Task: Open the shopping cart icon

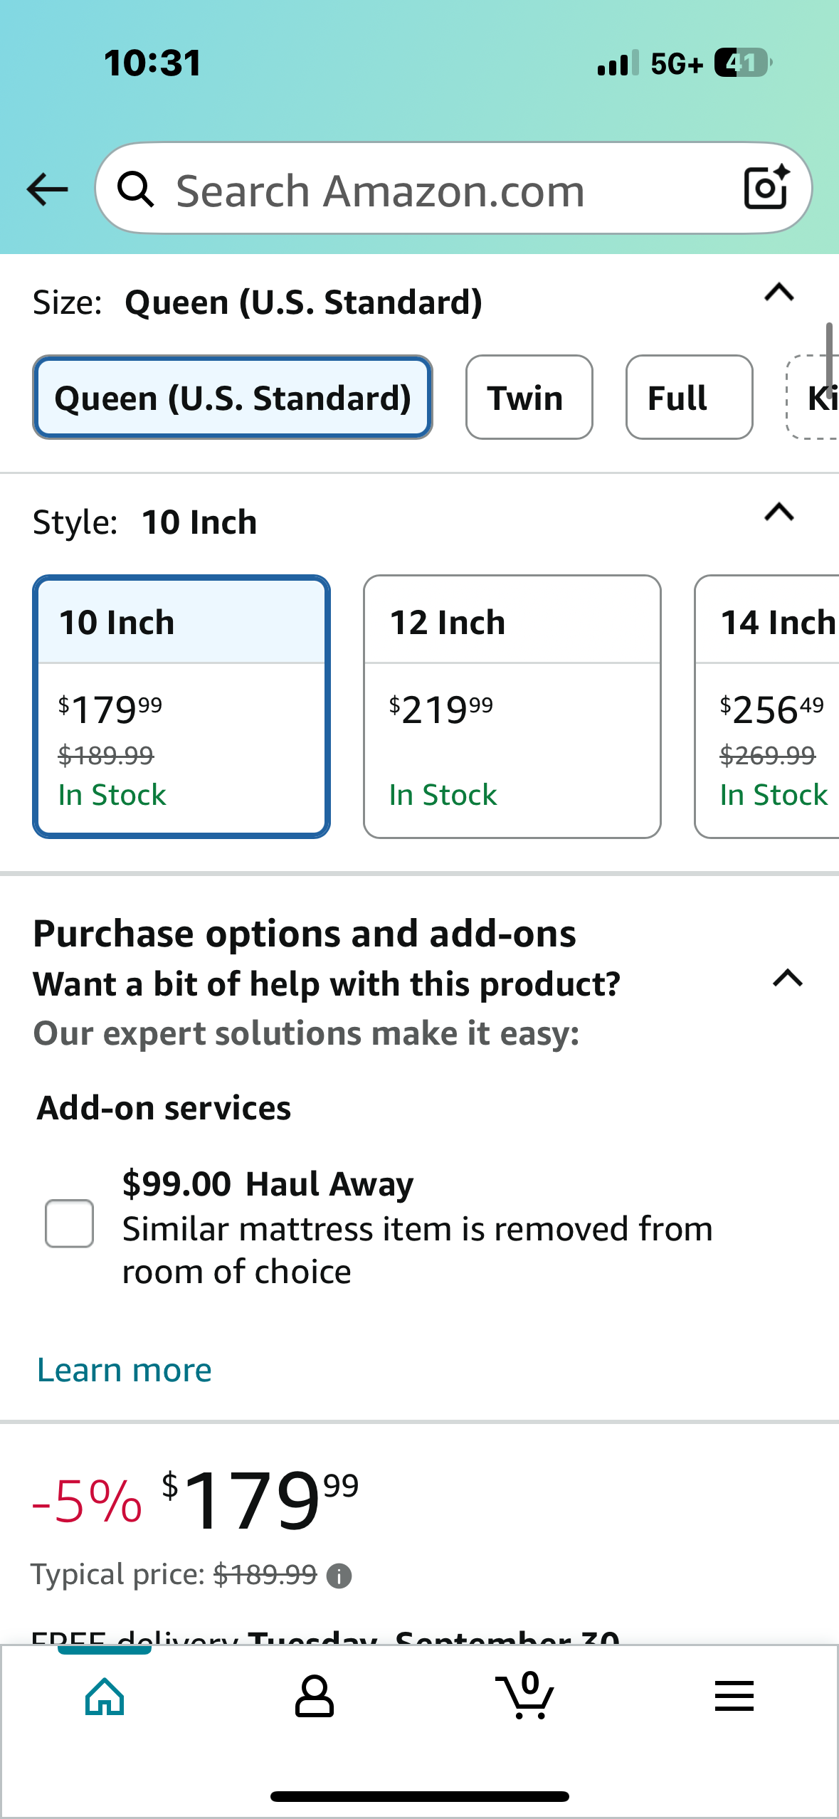Action: coord(525,1697)
